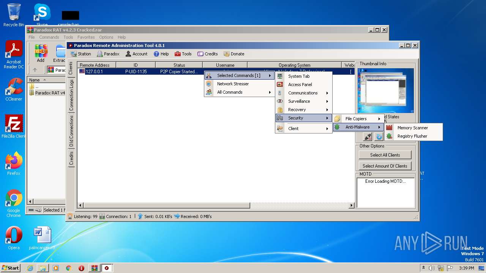Click the Select All Clients button
Screen dimensions: 486x273
point(385,155)
